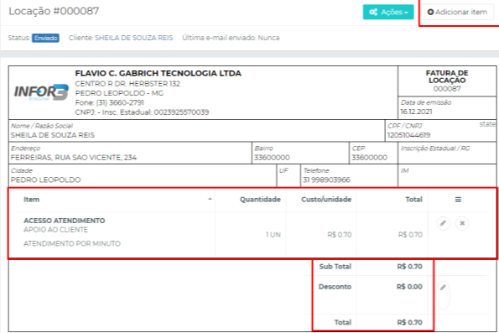Screen dimensions: 499x333
Task: Click the Locação #000087 page title
Action: point(54,11)
